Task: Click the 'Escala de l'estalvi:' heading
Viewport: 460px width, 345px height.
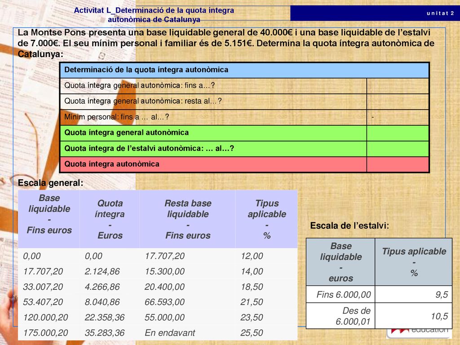Action: coord(349,226)
